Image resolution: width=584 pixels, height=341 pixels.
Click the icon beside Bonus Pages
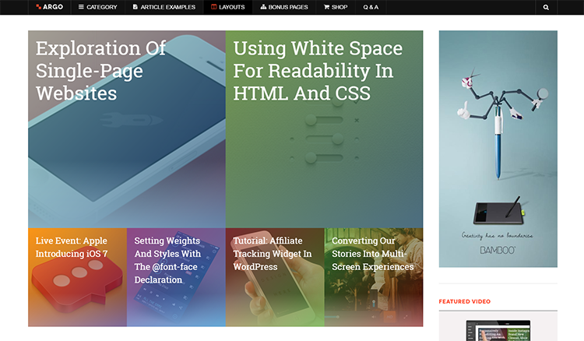coord(262,7)
